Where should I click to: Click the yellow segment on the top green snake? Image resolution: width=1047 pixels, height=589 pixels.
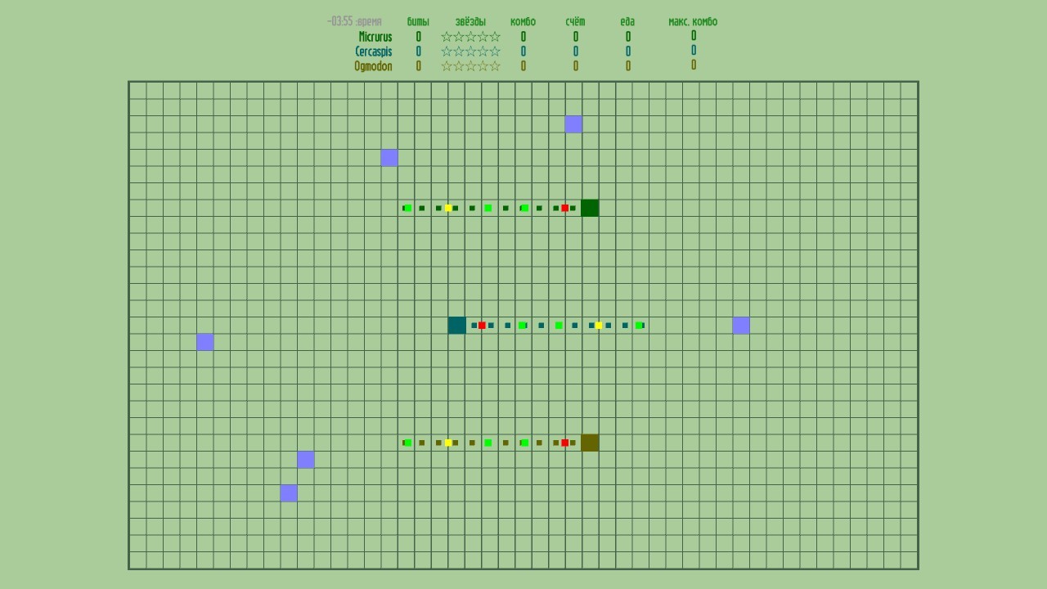[448, 208]
